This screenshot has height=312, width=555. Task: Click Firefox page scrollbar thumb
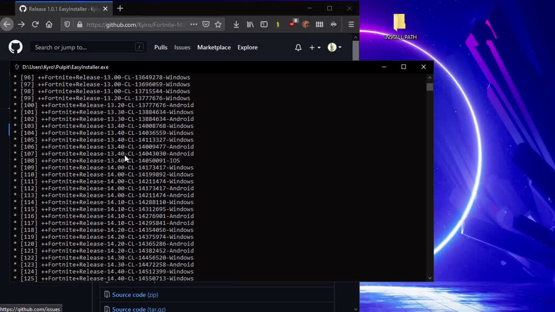(356, 51)
